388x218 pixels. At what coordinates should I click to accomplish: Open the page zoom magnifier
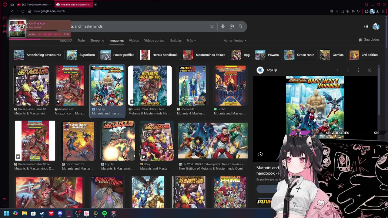(x=331, y=11)
